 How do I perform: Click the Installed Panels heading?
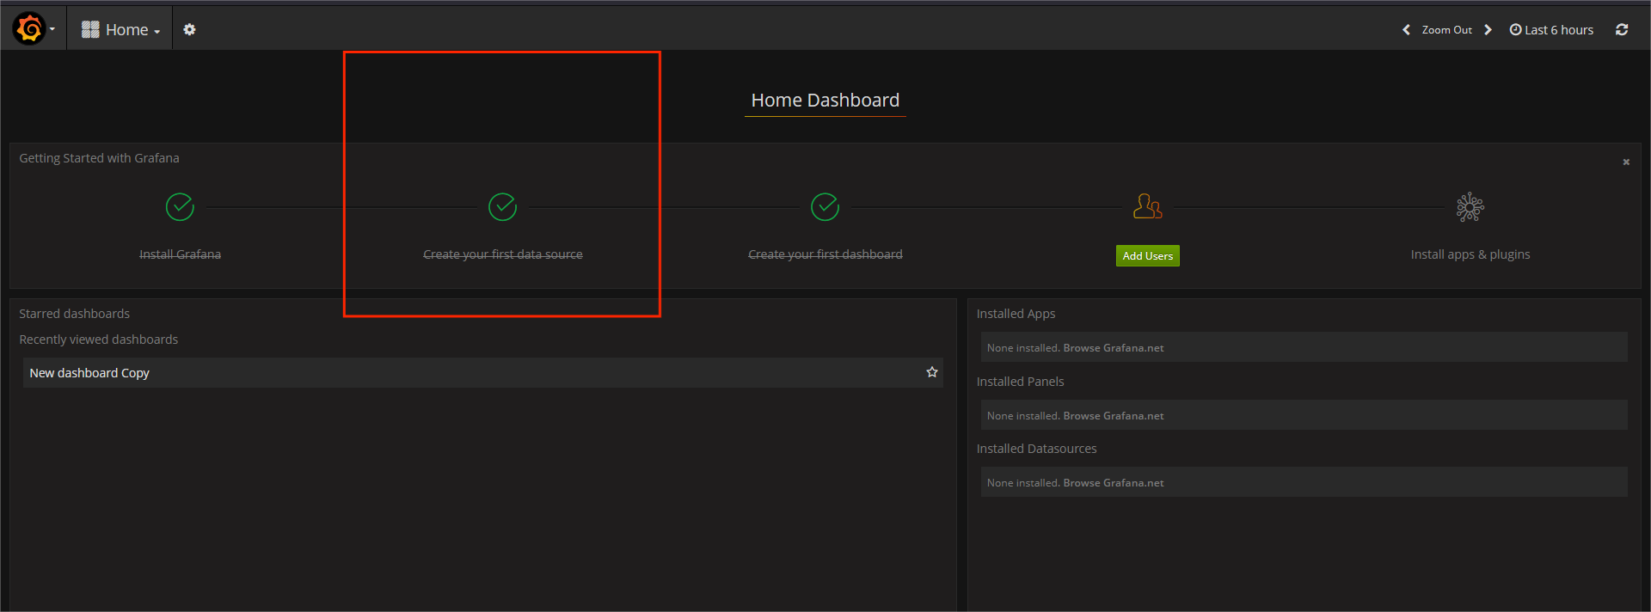tap(1021, 382)
